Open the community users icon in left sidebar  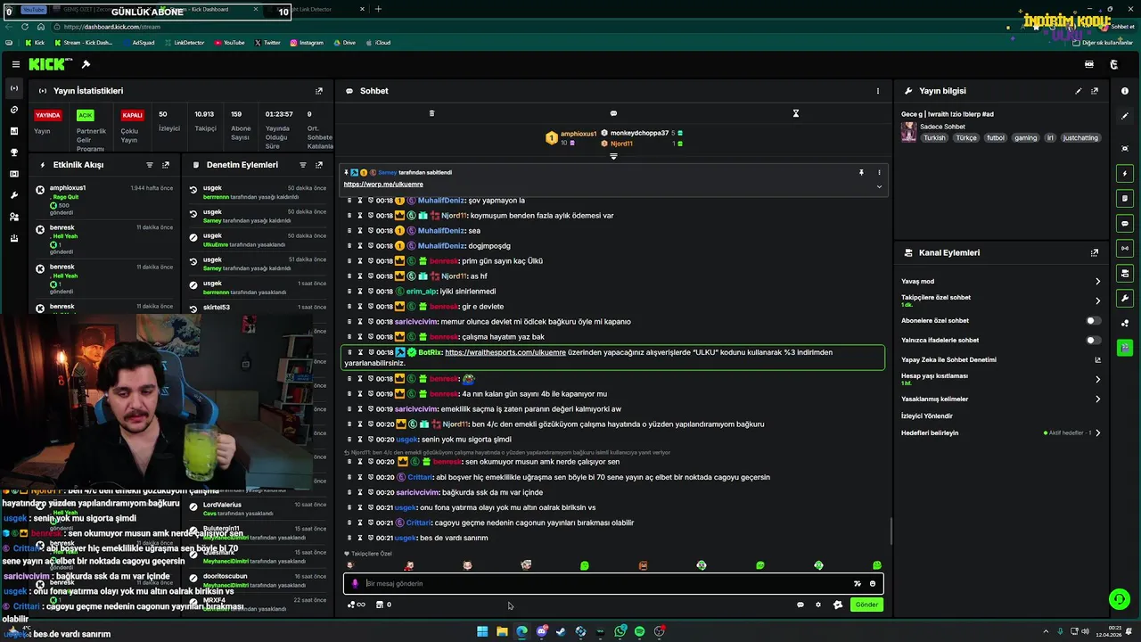pos(13,217)
